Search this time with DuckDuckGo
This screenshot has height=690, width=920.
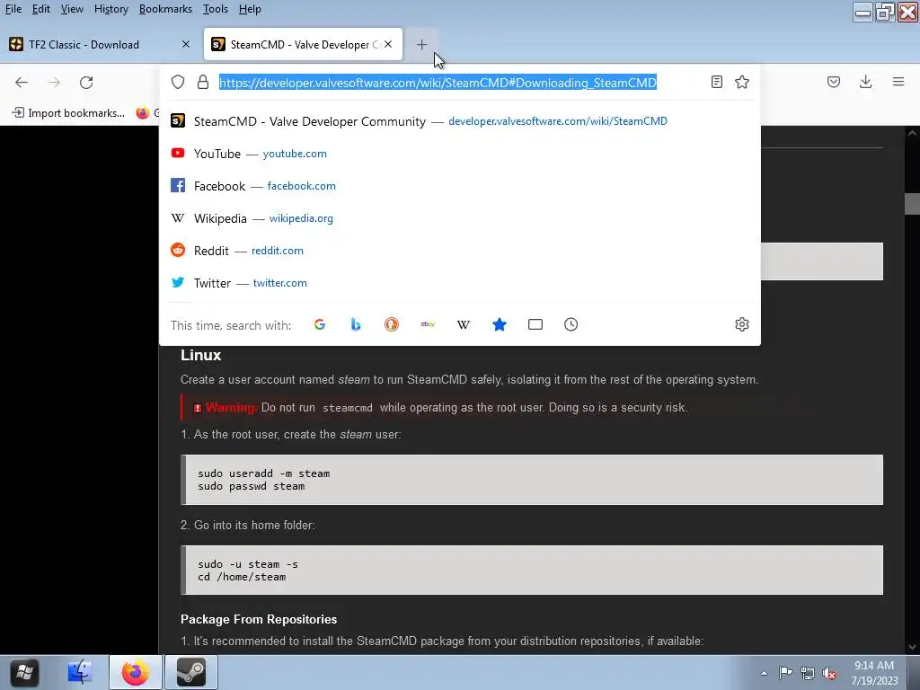click(x=392, y=324)
